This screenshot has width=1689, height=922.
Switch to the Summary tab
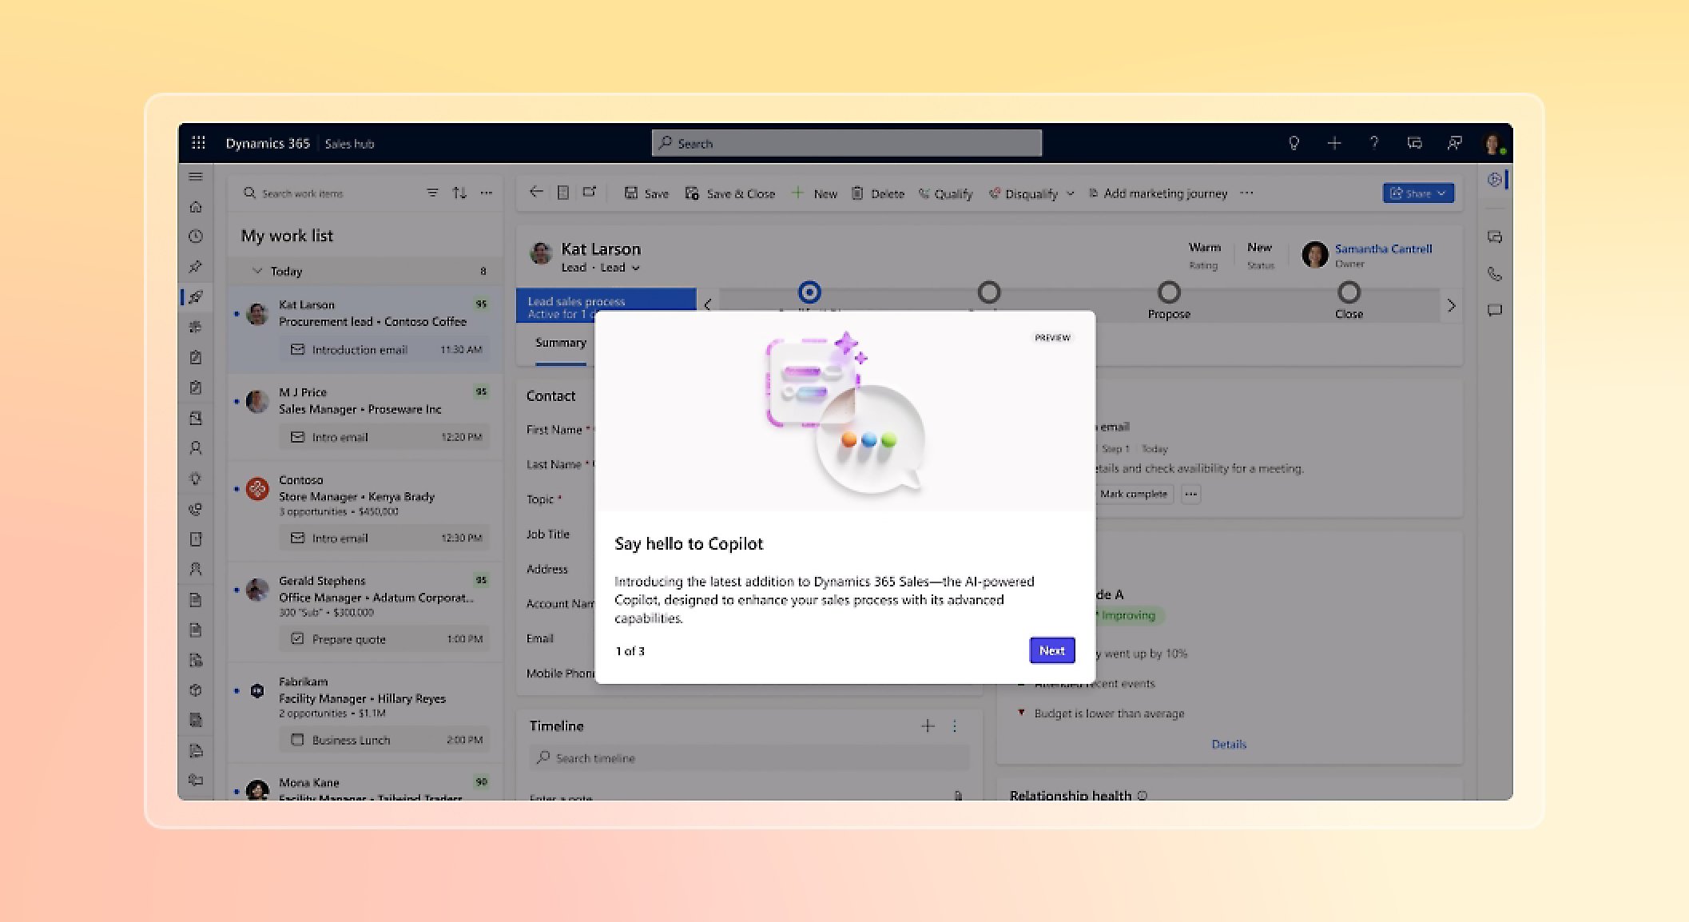(559, 343)
